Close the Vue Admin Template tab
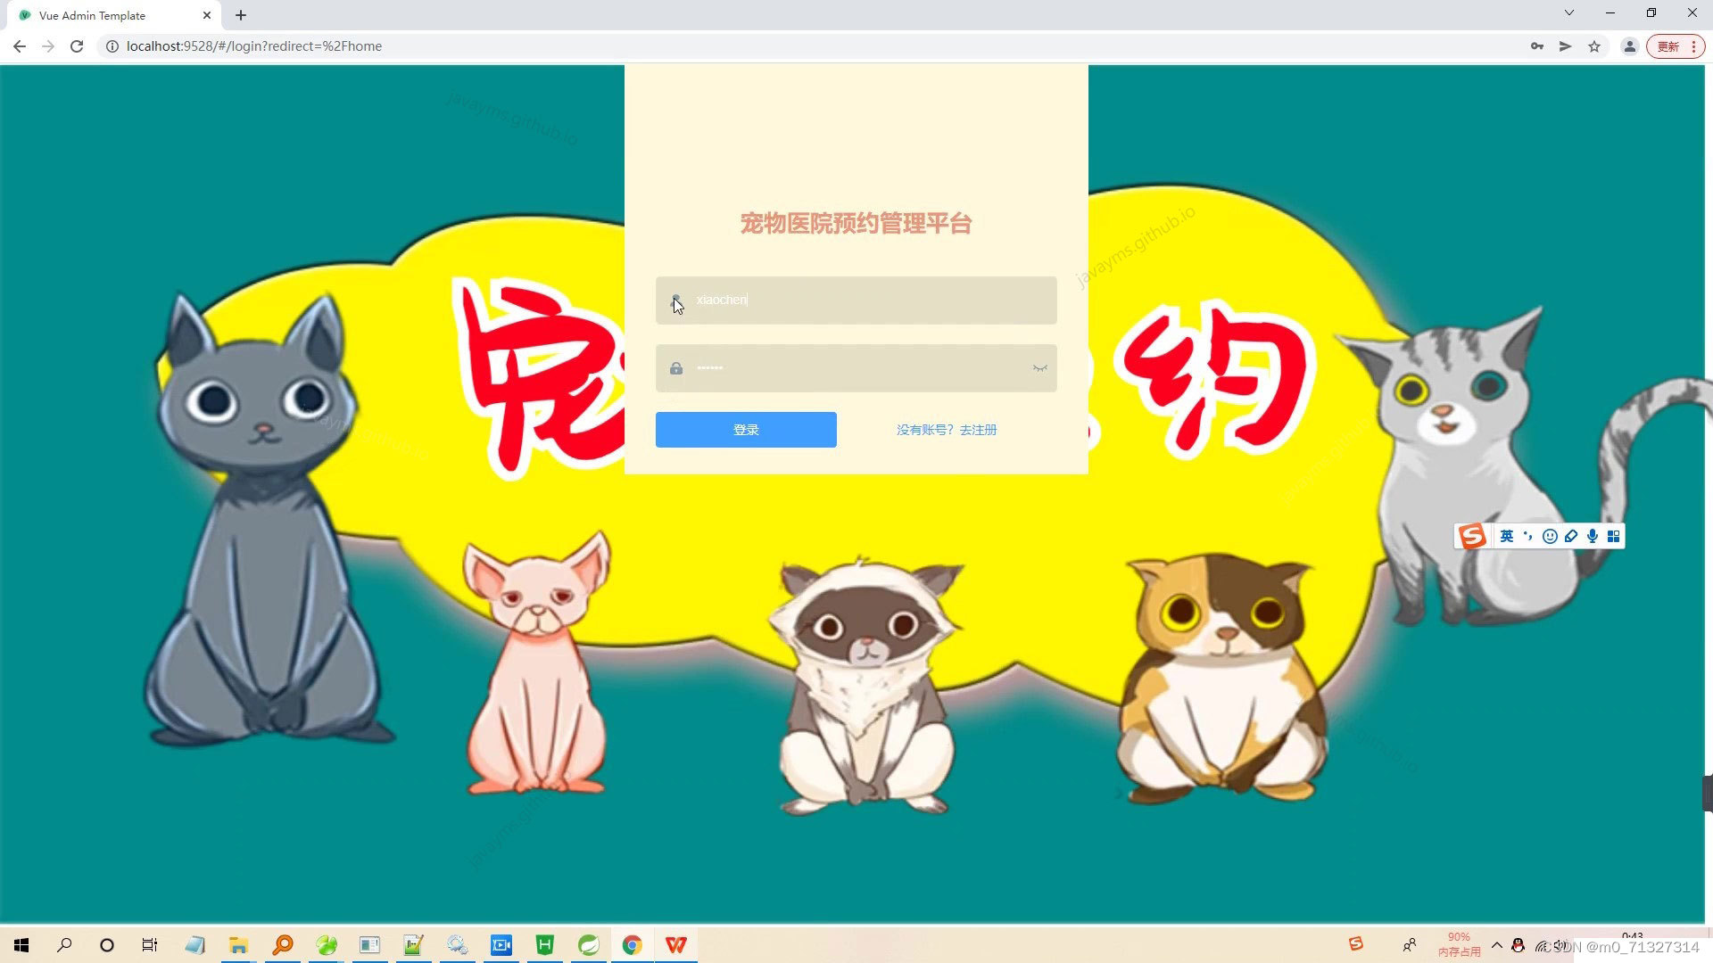The image size is (1713, 963). (207, 15)
